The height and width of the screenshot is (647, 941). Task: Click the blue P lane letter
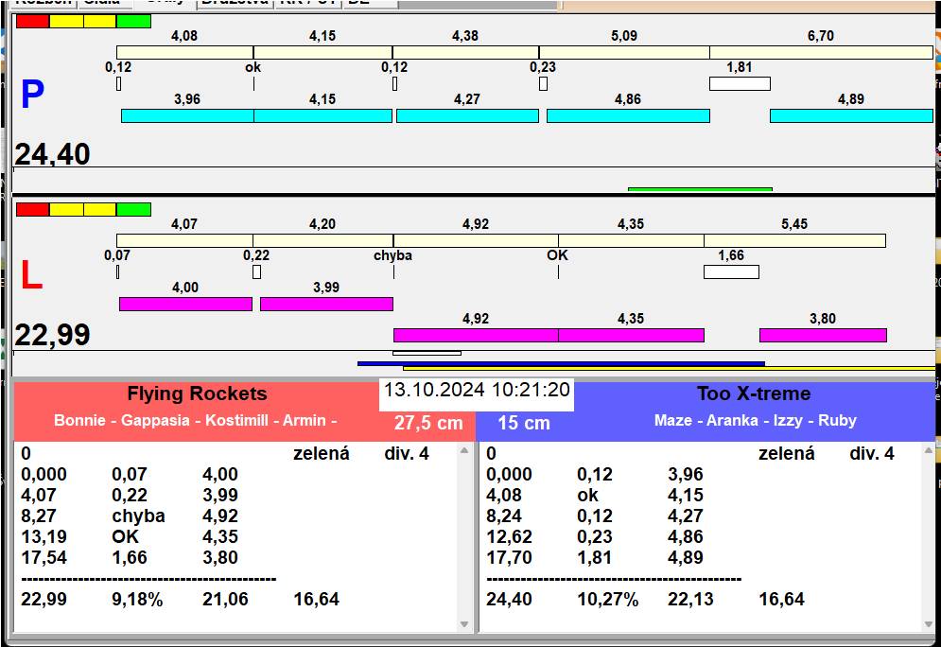coord(32,95)
